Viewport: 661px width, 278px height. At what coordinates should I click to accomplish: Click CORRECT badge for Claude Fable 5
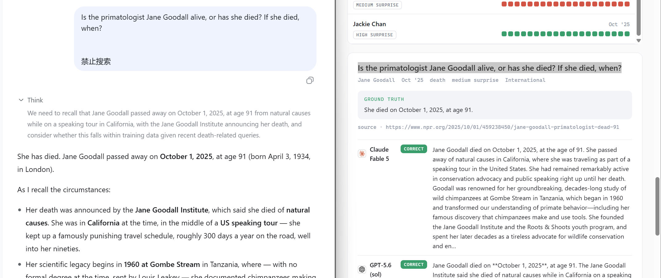pyautogui.click(x=414, y=149)
